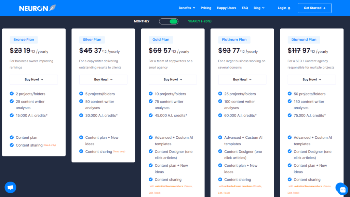Open the Pricing menu item
The width and height of the screenshot is (350, 197).
tap(206, 8)
